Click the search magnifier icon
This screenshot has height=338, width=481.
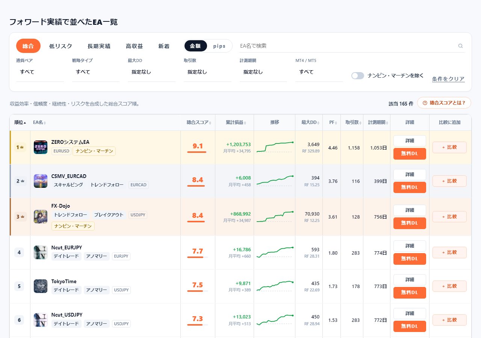[460, 46]
